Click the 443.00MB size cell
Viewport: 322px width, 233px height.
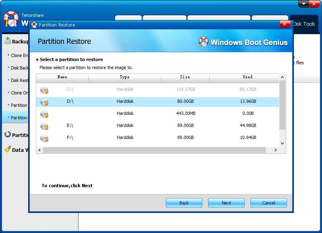click(x=186, y=113)
